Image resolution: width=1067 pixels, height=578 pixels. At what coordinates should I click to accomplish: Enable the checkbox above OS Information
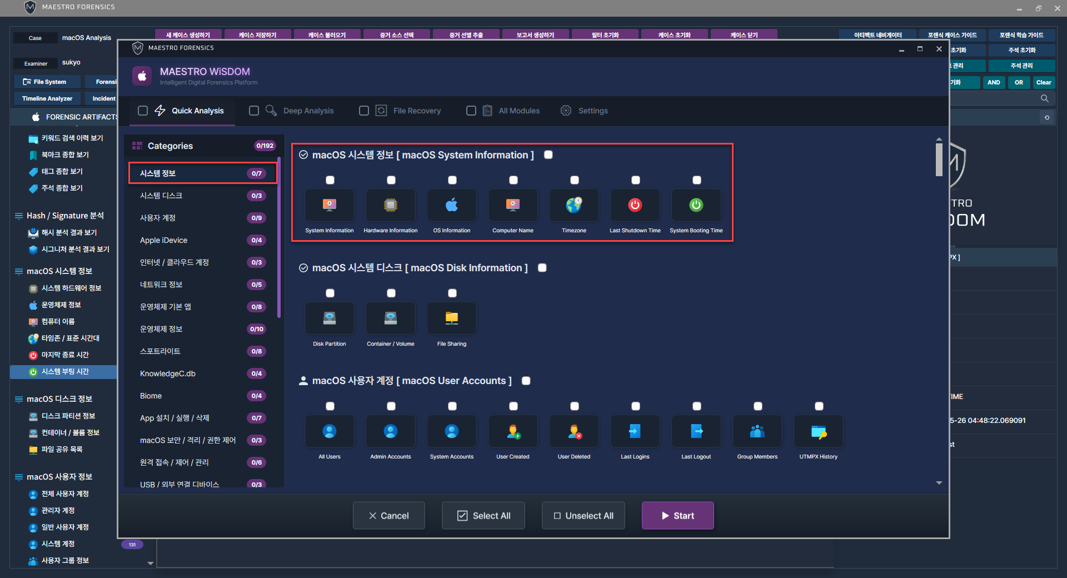(452, 180)
